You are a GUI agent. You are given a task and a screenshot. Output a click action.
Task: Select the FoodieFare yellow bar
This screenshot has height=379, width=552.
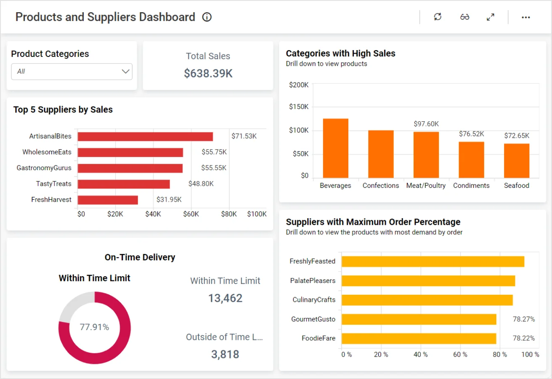419,339
